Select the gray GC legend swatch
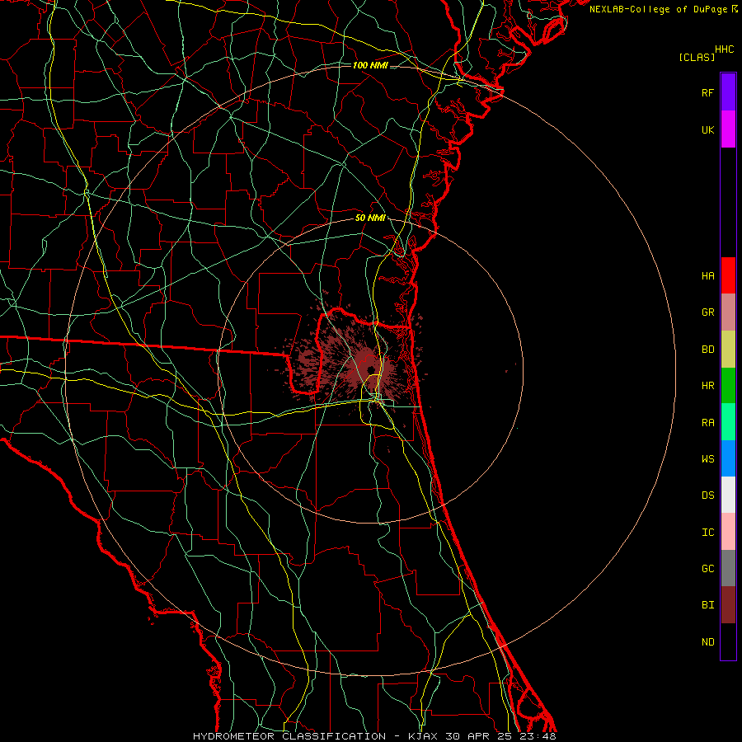This screenshot has height=742, width=742. [728, 568]
